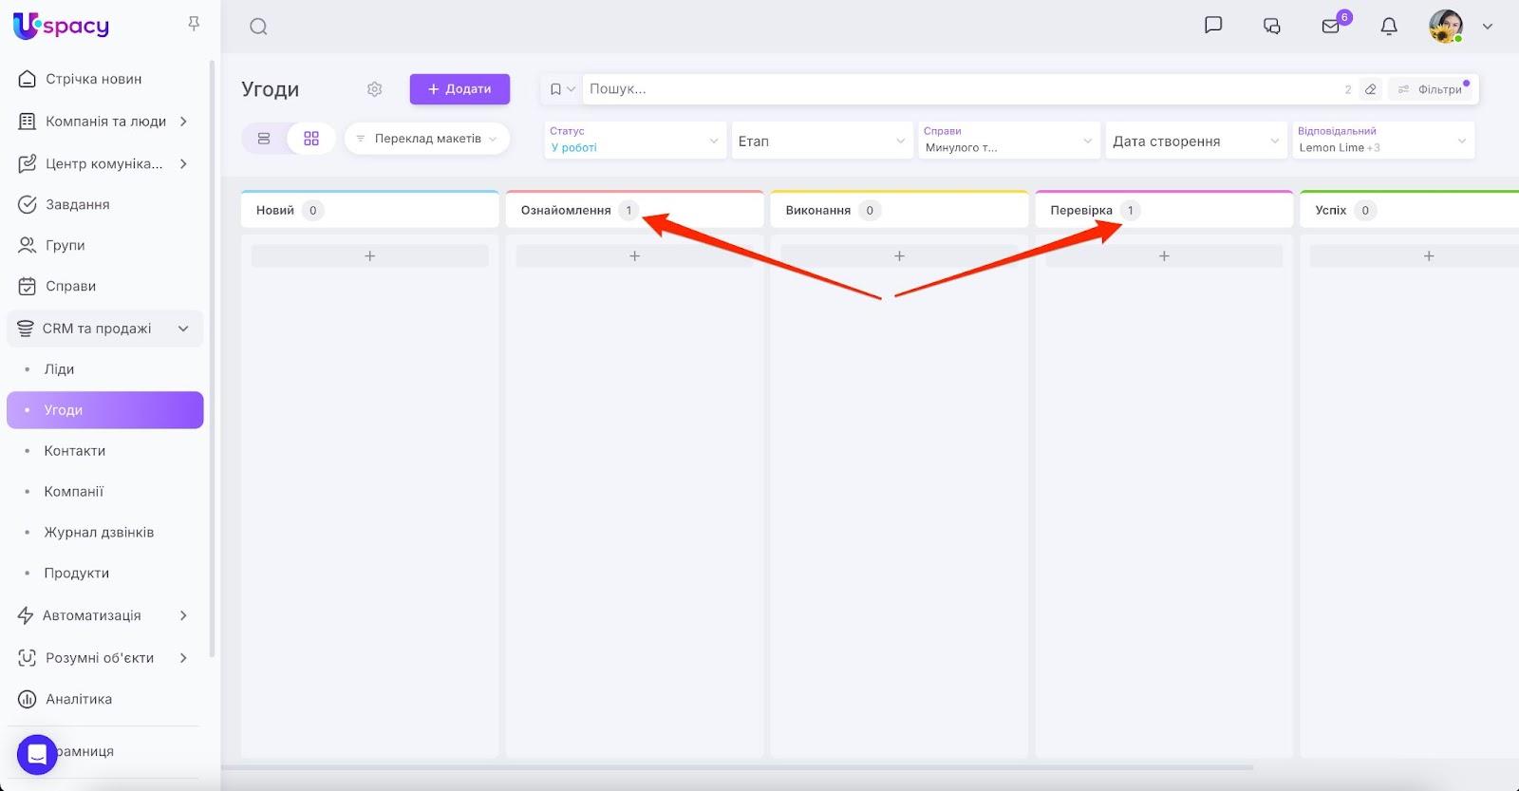
Task: Add a deal in the Новий column
Action: point(370,256)
